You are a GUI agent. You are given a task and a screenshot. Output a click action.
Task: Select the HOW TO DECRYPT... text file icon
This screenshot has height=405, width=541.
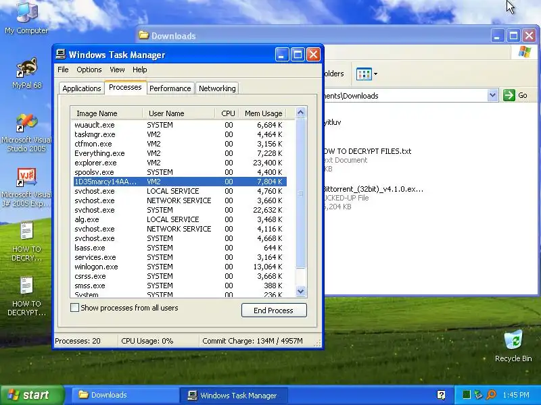point(26,296)
